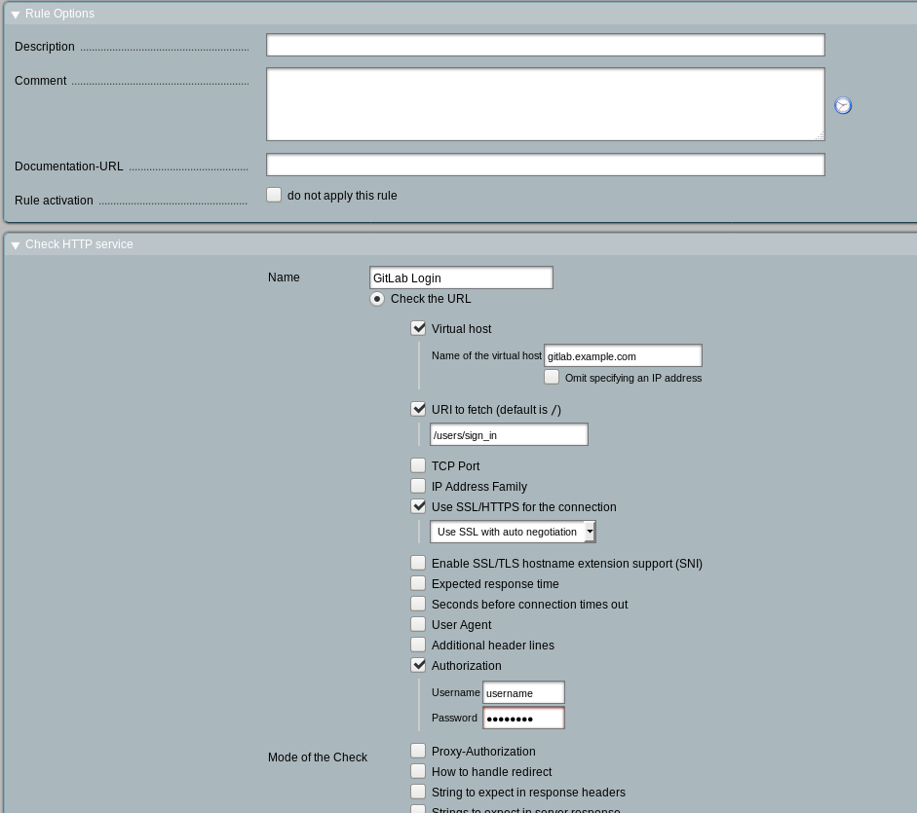Click the Name field containing GitLab Login

461,277
